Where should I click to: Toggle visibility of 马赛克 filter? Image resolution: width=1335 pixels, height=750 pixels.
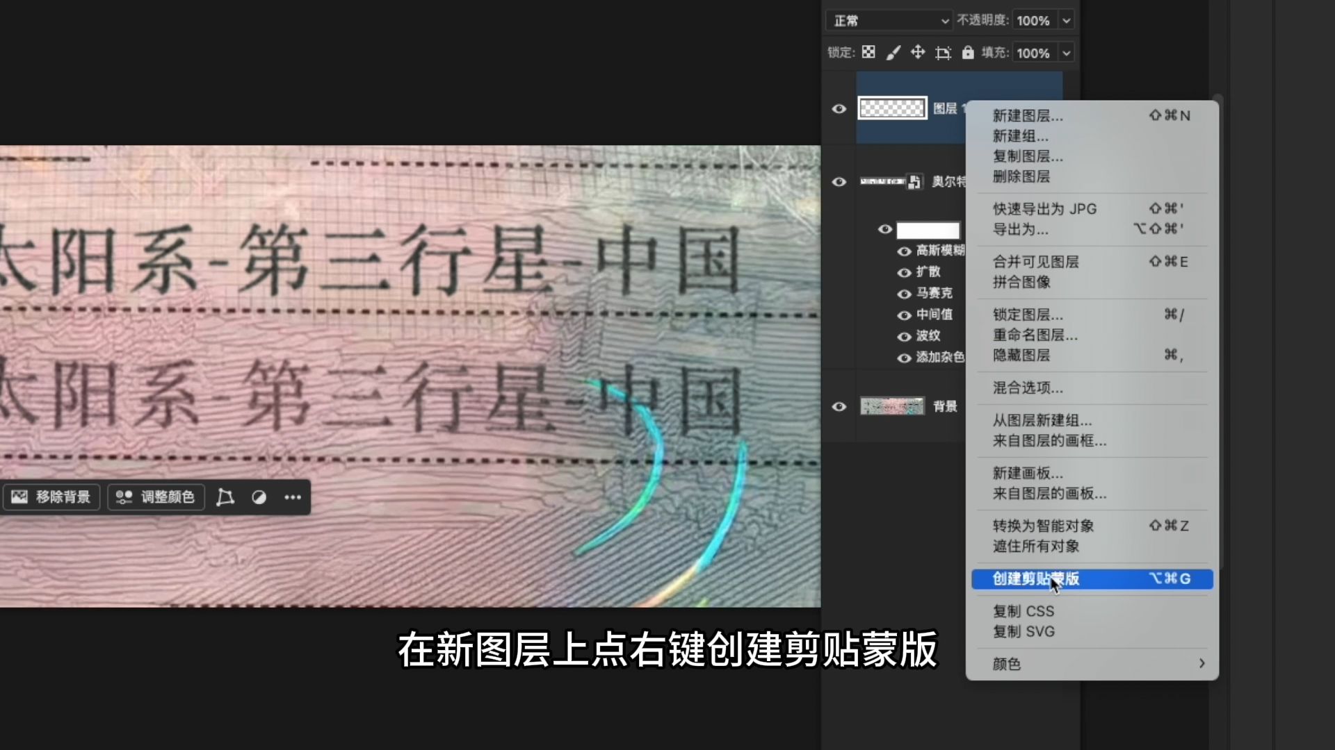click(904, 294)
